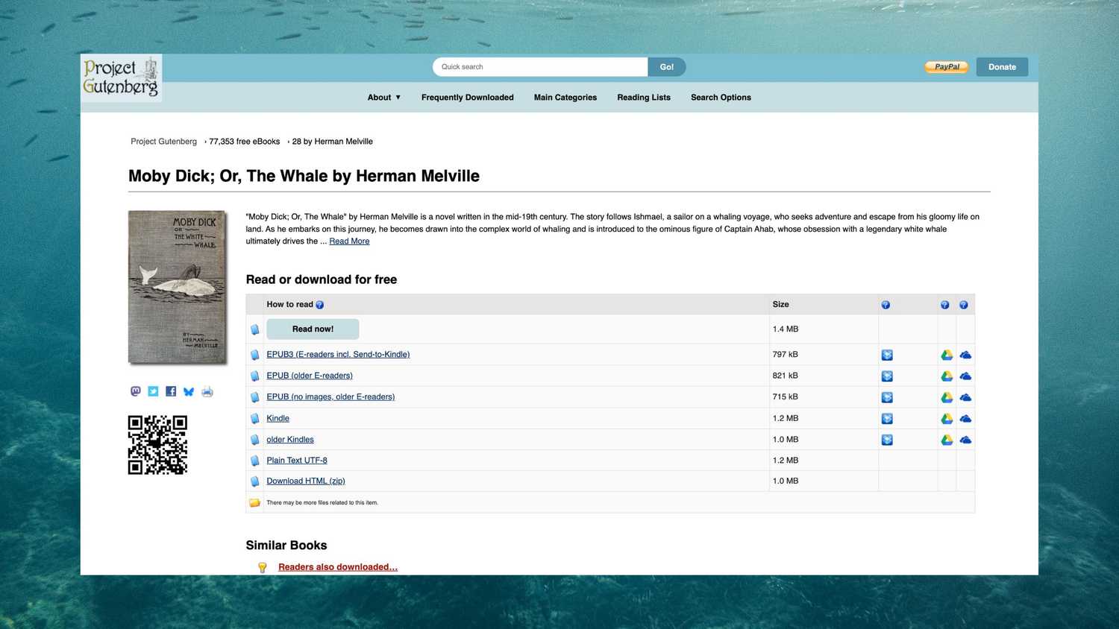Share the book on Mastodon

(x=135, y=391)
